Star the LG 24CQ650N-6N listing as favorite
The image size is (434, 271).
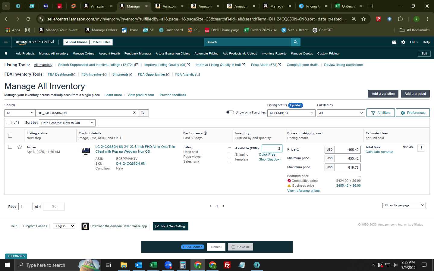(x=20, y=147)
